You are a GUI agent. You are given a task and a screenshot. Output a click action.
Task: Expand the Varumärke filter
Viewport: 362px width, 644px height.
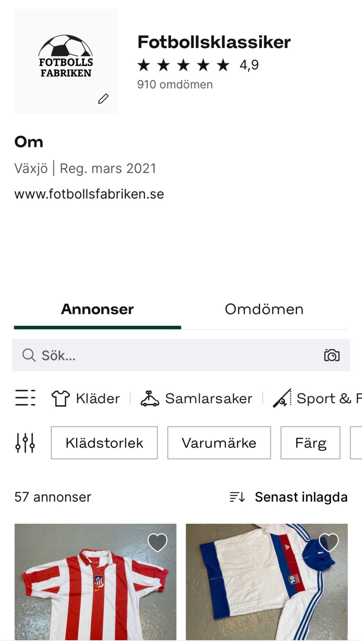(x=219, y=443)
